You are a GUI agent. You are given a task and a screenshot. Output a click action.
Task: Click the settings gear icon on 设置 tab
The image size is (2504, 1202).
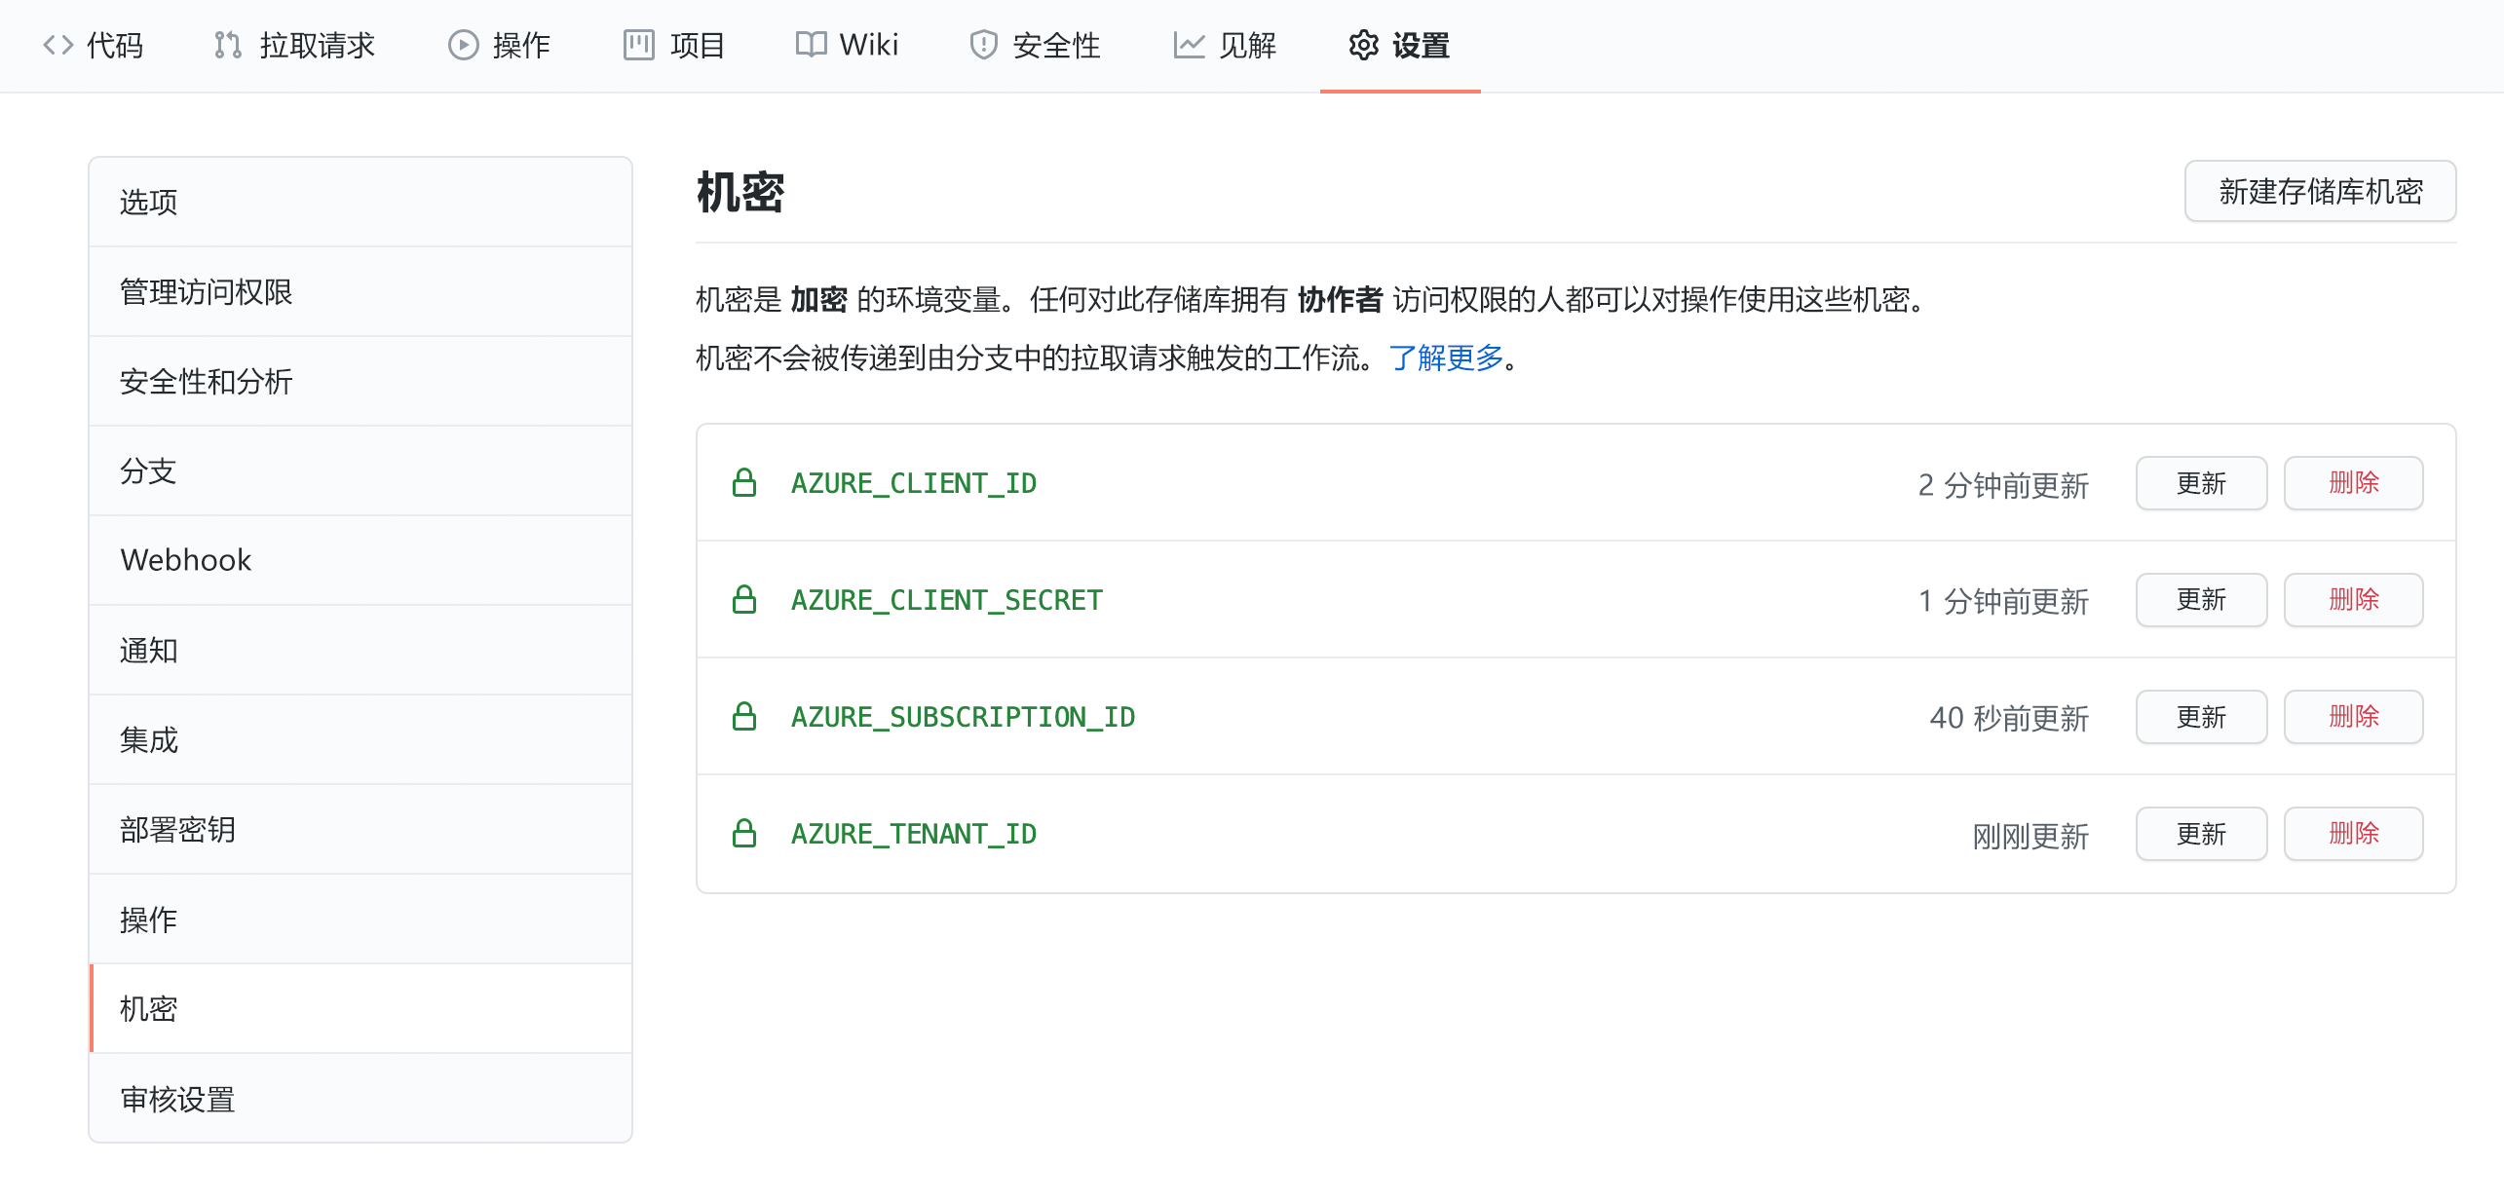click(x=1362, y=45)
